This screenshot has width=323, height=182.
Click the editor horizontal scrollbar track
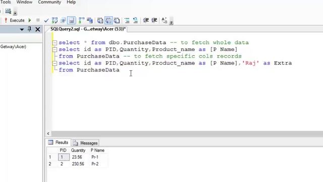tap(187, 133)
